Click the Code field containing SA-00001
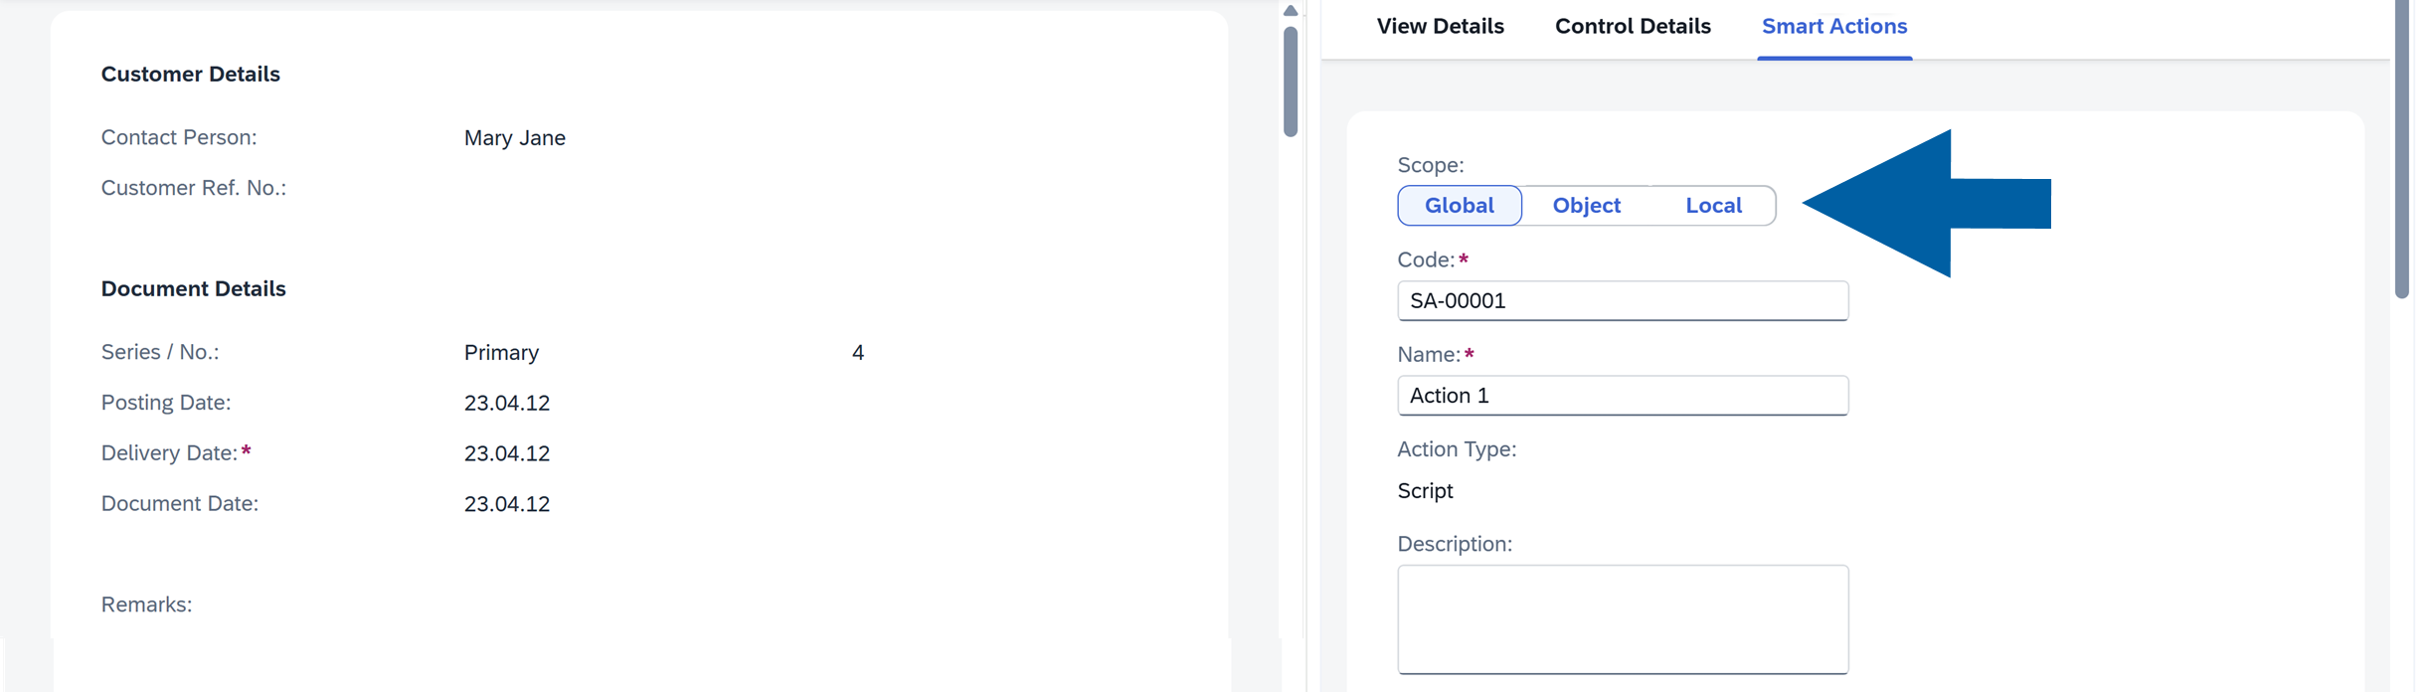 point(1621,300)
